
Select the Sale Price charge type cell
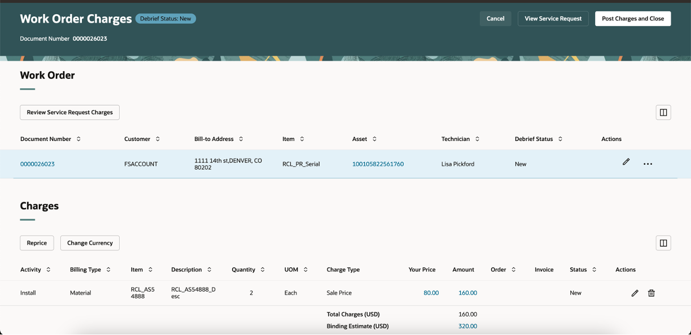[339, 293]
